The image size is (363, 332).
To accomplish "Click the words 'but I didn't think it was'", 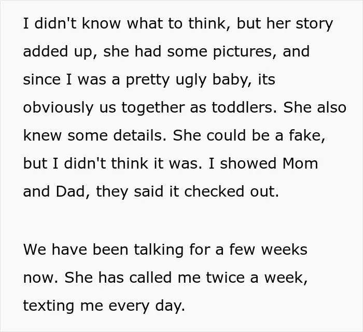I will point(111,163).
